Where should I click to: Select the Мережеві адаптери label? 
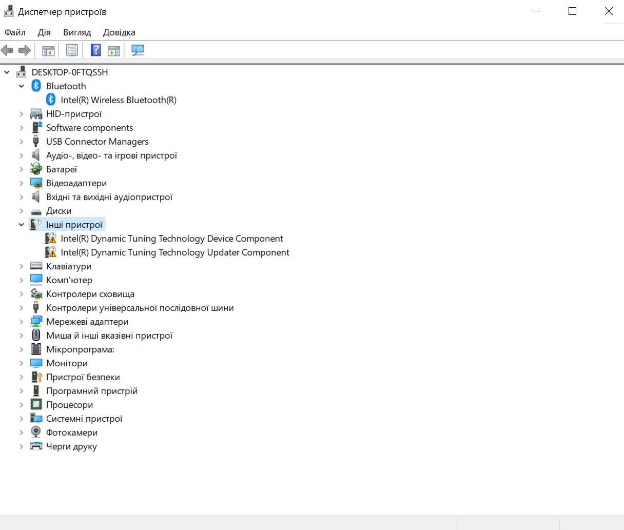[x=87, y=321]
